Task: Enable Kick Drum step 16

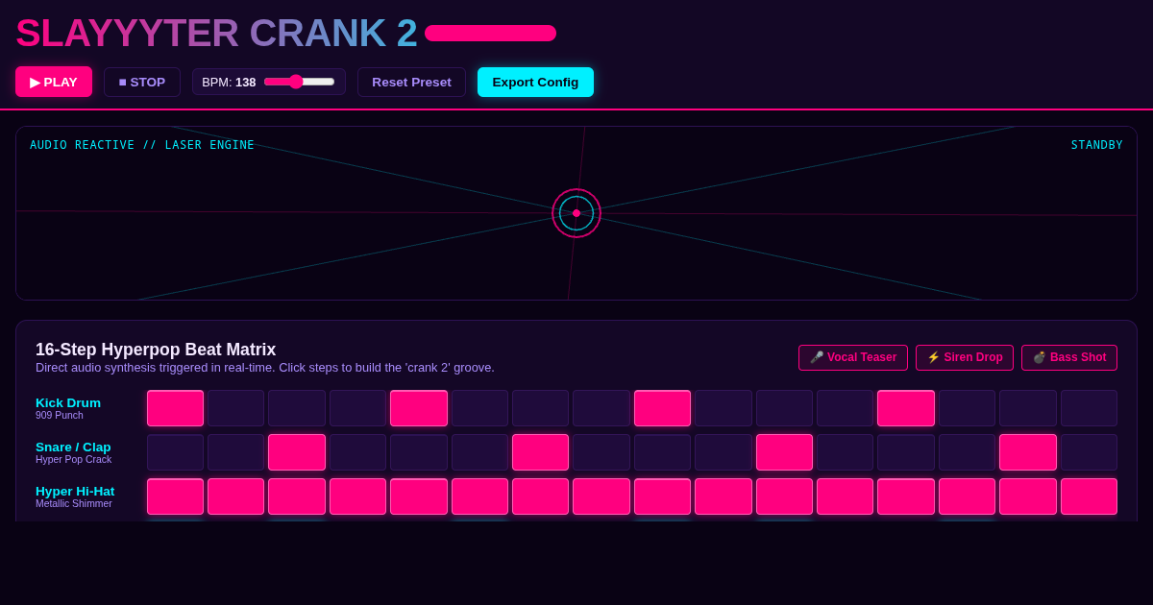Action: pos(1089,408)
